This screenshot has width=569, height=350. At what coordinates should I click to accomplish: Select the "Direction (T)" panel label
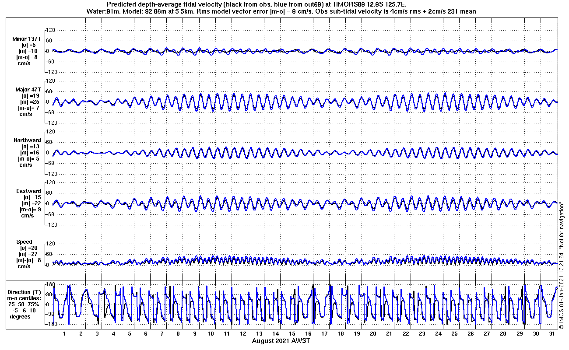pos(25,292)
